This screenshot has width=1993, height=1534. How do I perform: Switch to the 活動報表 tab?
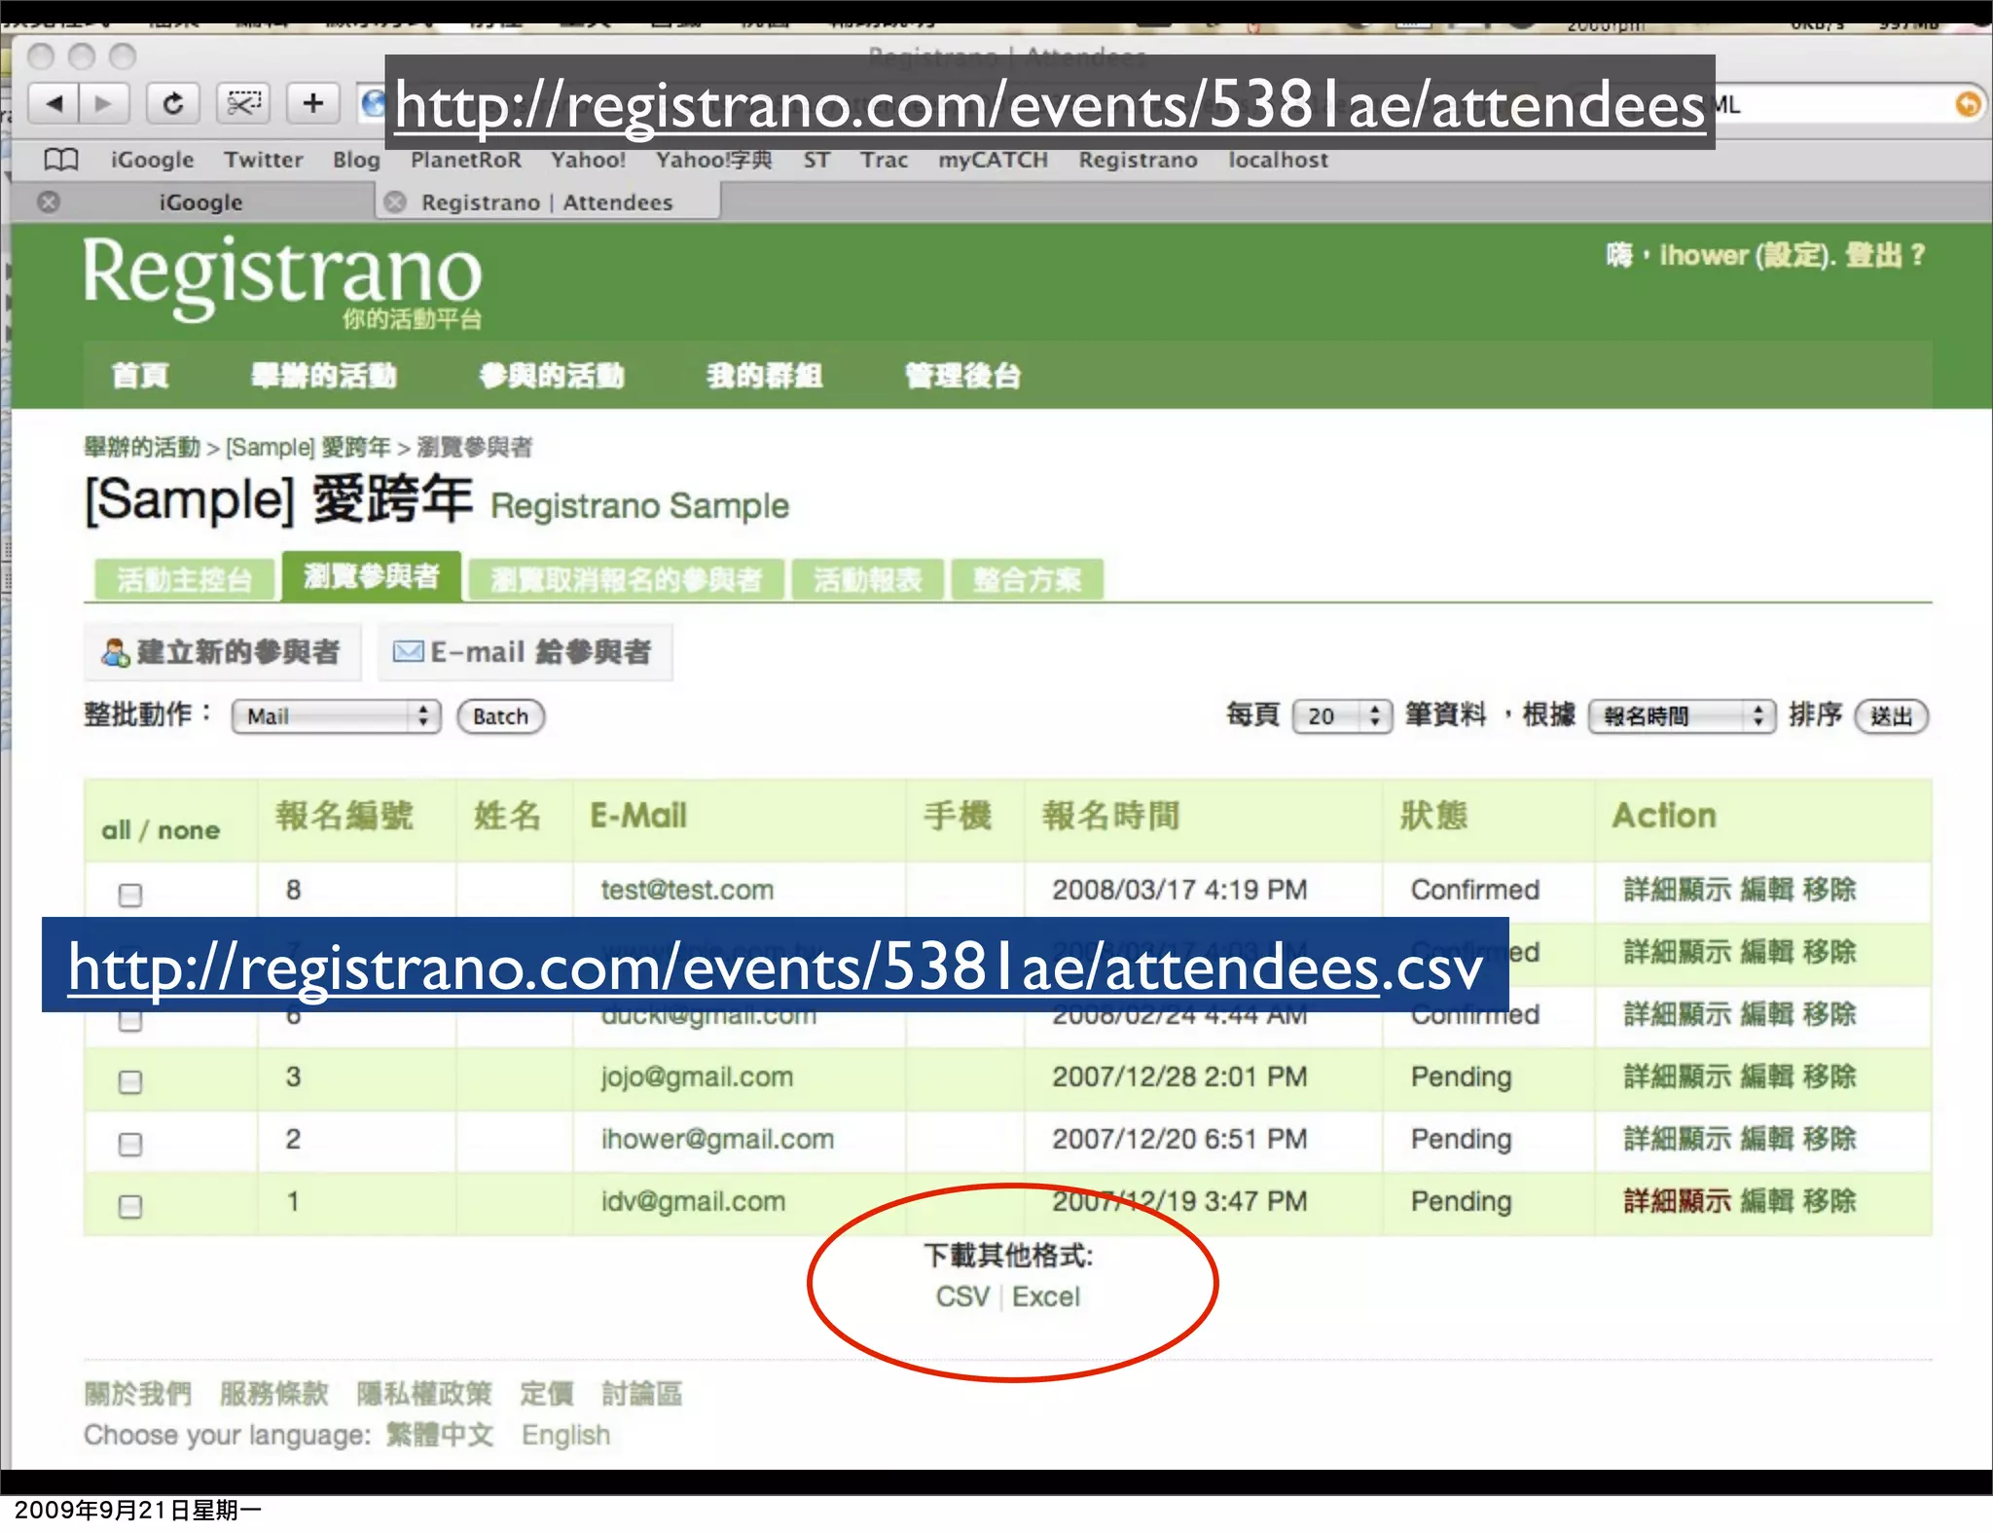(867, 580)
